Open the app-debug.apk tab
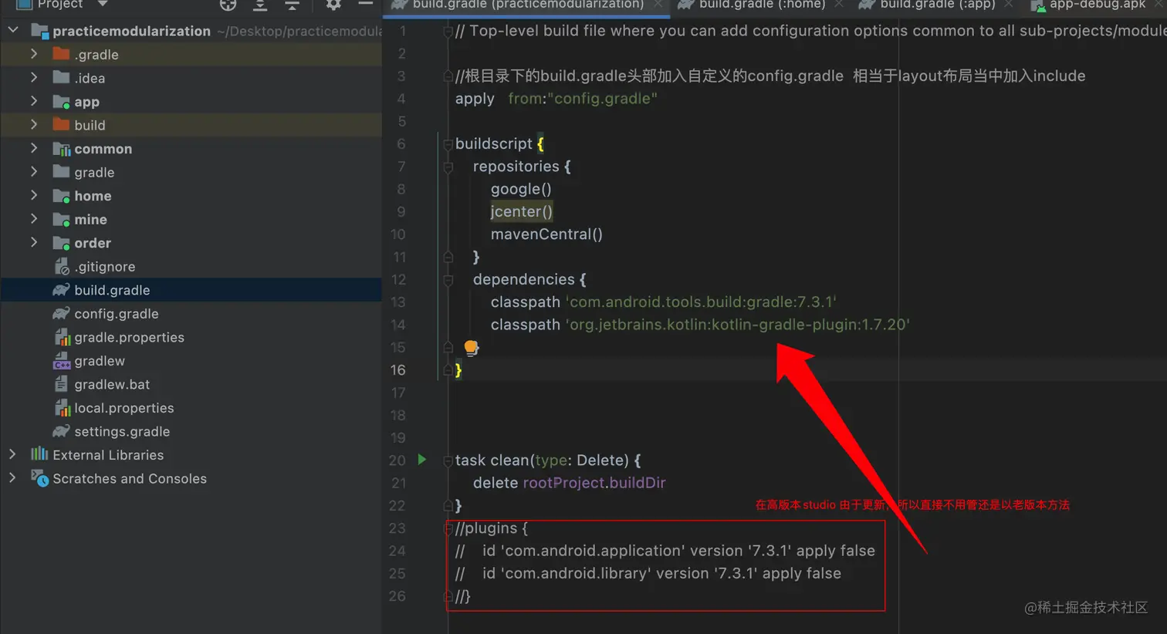The width and height of the screenshot is (1167, 634). pyautogui.click(x=1097, y=5)
